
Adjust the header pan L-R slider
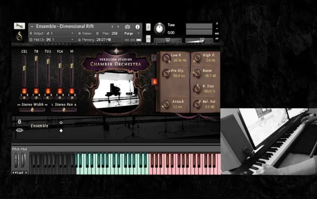point(168,41)
